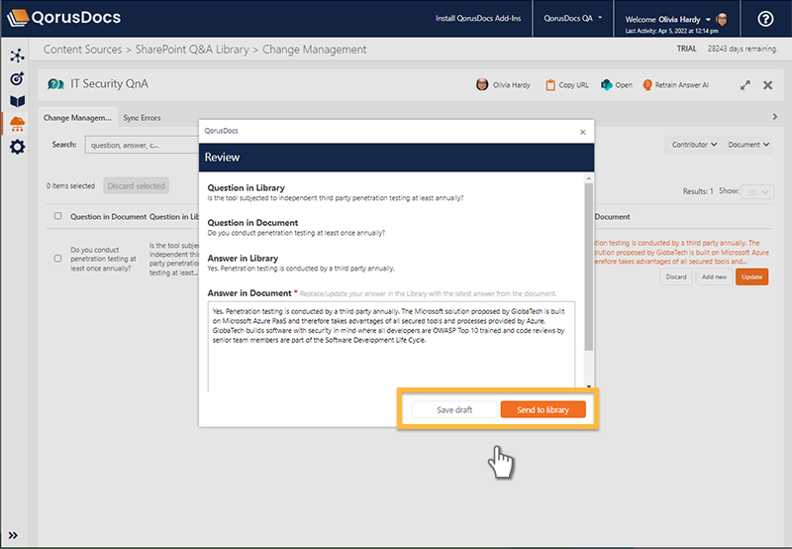Click the right chevron next to tabs
Image resolution: width=792 pixels, height=549 pixels.
(775, 117)
